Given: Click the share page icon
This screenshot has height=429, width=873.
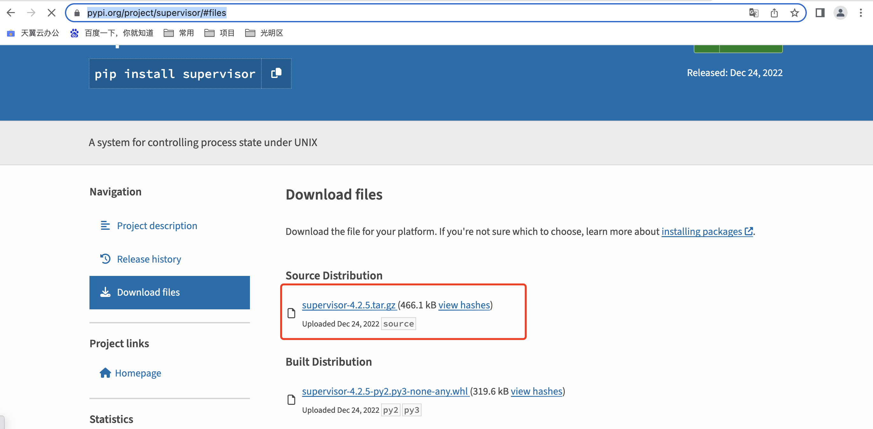Looking at the screenshot, I should (774, 13).
